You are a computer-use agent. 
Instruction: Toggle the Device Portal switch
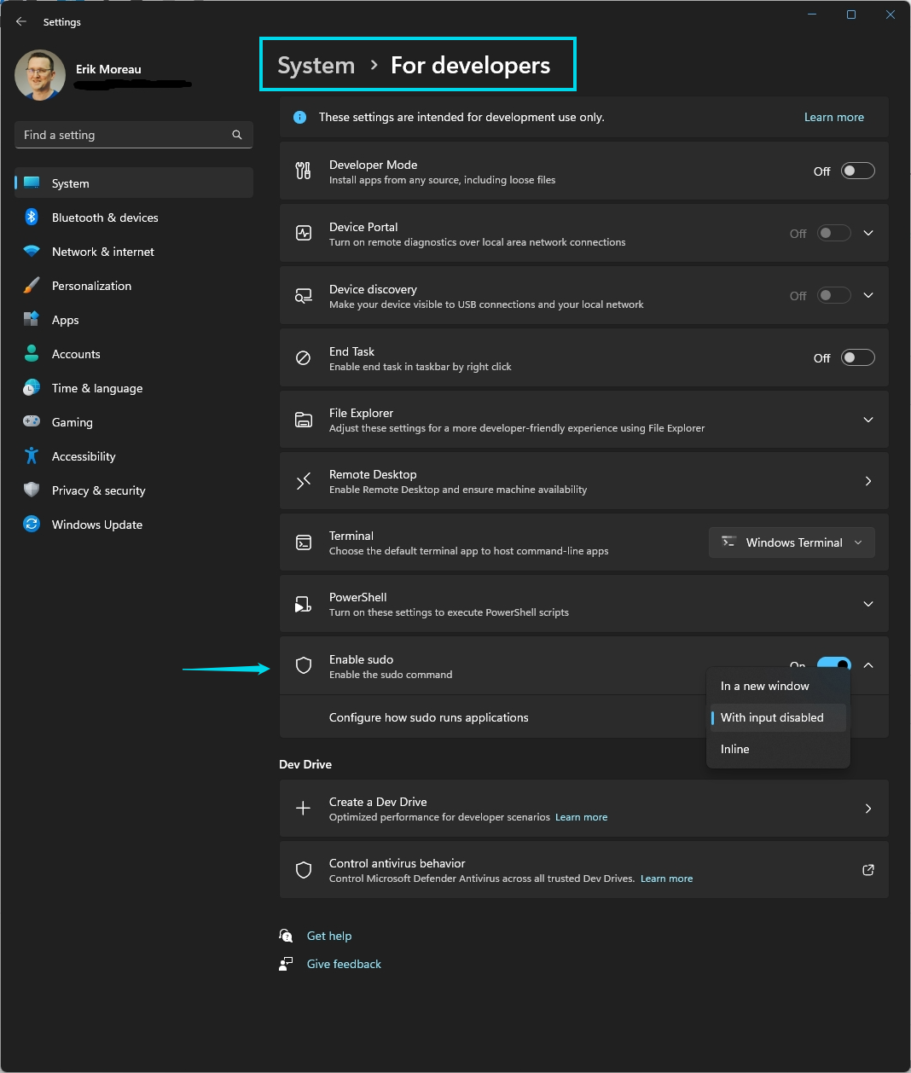click(x=833, y=234)
